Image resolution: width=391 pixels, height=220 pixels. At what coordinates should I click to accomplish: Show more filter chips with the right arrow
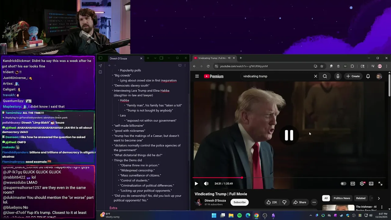click(379, 198)
